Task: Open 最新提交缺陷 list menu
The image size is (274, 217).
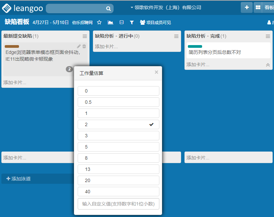Action: [85, 36]
